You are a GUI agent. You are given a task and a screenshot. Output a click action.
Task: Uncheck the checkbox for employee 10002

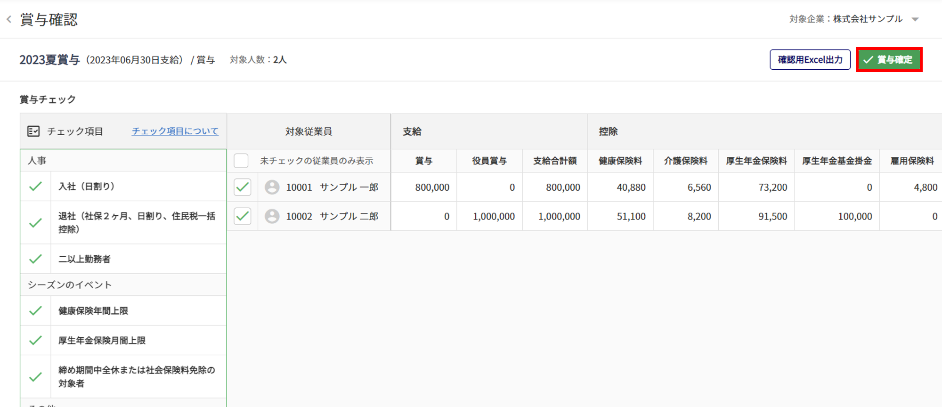(x=243, y=216)
